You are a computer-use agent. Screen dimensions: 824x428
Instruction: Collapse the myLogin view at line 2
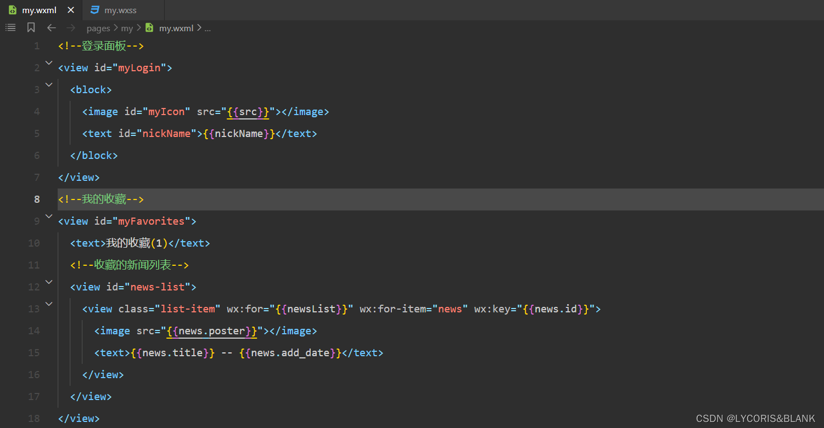[x=49, y=63]
